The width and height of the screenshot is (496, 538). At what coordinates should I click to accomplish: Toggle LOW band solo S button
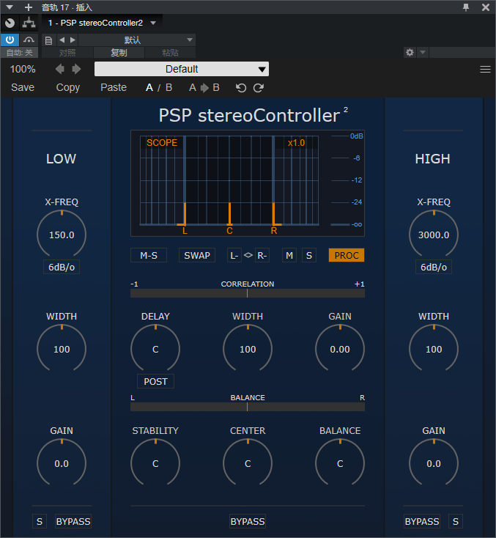pyautogui.click(x=40, y=522)
